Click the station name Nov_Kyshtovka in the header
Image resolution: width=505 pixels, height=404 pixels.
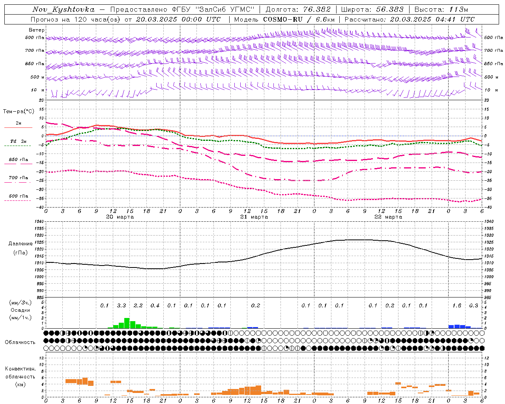click(64, 9)
